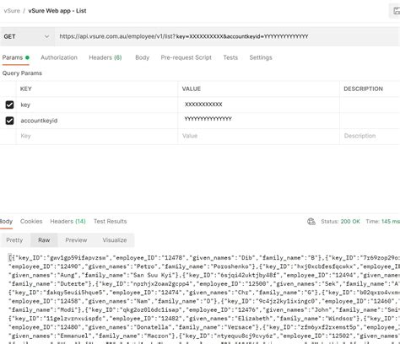Viewport: 400px width, 344px height.
Task: Open the Test Results tab
Action: point(110,222)
